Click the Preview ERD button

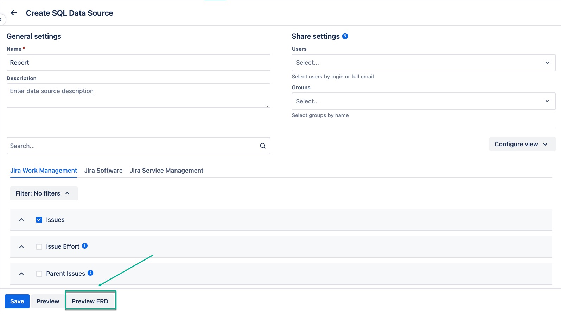(90, 301)
